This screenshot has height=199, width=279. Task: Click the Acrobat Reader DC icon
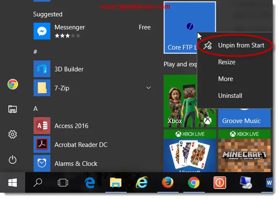pyautogui.click(x=42, y=144)
